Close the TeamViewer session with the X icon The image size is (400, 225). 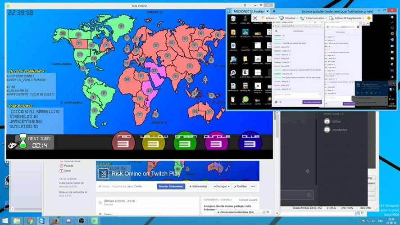pyautogui.click(x=255, y=18)
